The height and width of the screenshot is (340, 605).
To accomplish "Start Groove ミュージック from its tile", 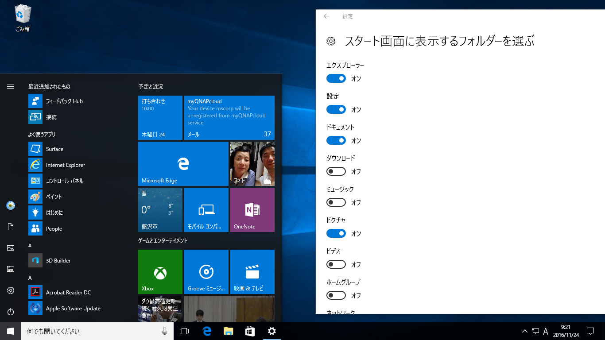I will click(x=206, y=271).
